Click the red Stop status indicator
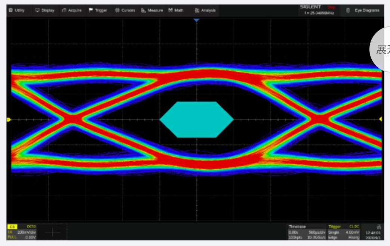Screen dimensions: 390x246 pyautogui.click(x=331, y=7)
